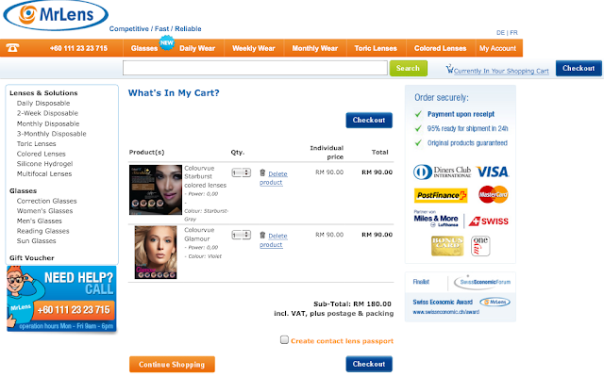Click the MasterCard logo
This screenshot has width=604, height=377.
493,194
